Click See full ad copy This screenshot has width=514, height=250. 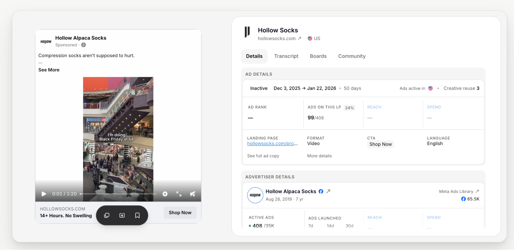click(263, 156)
